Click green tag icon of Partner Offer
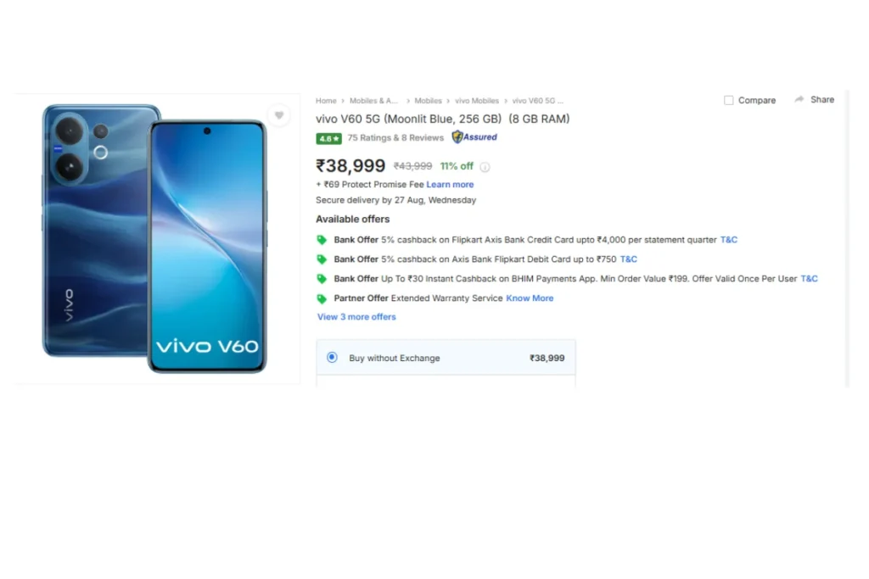Viewport: 869px width, 579px height. click(x=322, y=298)
